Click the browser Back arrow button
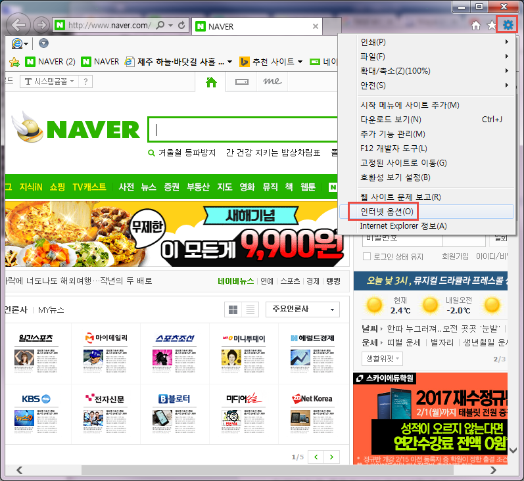The height and width of the screenshot is (481, 524). click(18, 25)
